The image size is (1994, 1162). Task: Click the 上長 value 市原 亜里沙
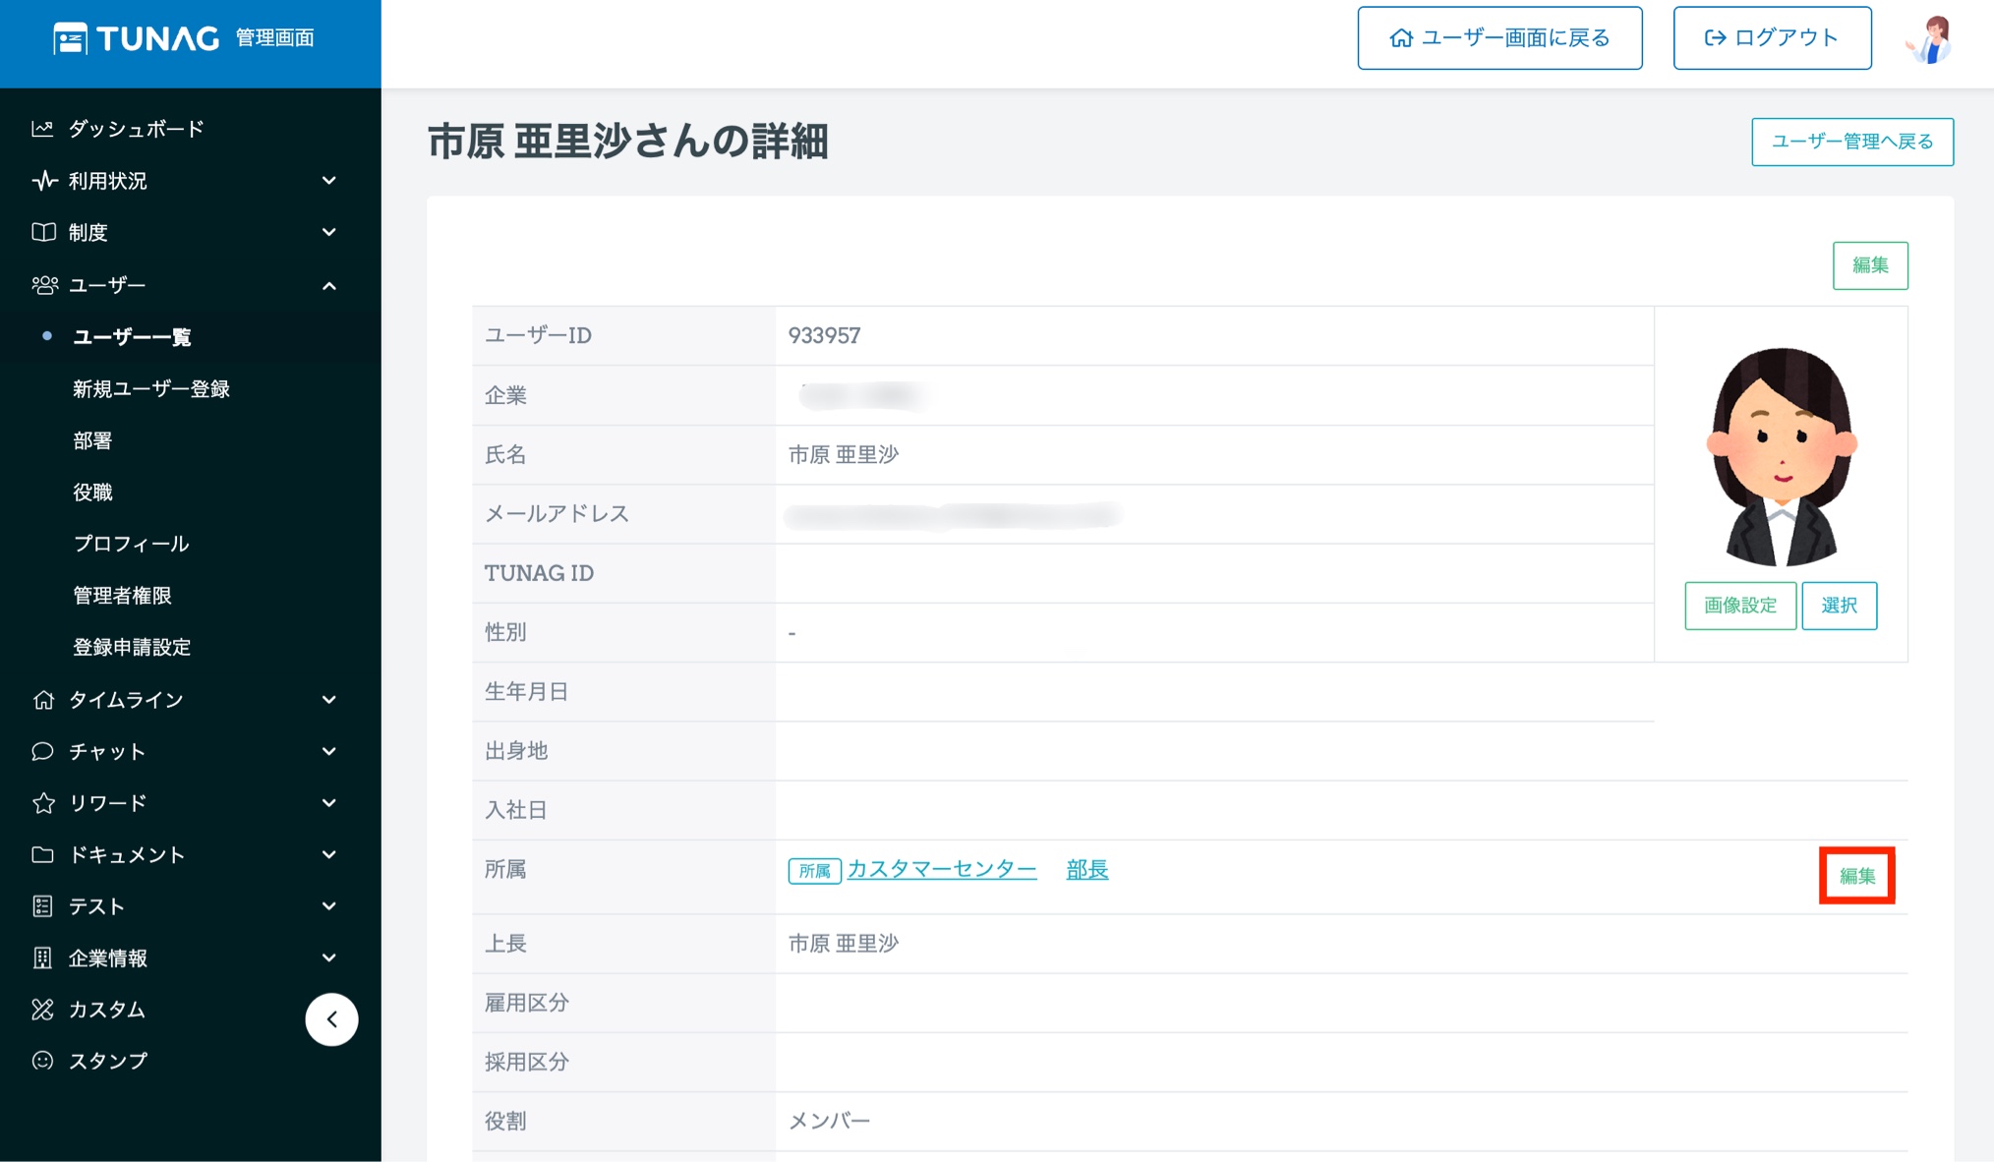click(x=843, y=944)
